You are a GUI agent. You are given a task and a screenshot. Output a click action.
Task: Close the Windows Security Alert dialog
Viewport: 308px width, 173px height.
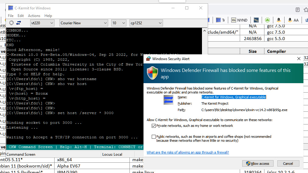[x=299, y=59]
